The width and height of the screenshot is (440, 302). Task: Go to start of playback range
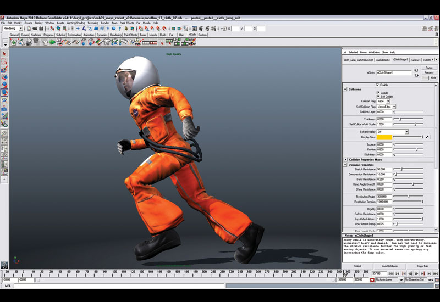(x=391, y=273)
